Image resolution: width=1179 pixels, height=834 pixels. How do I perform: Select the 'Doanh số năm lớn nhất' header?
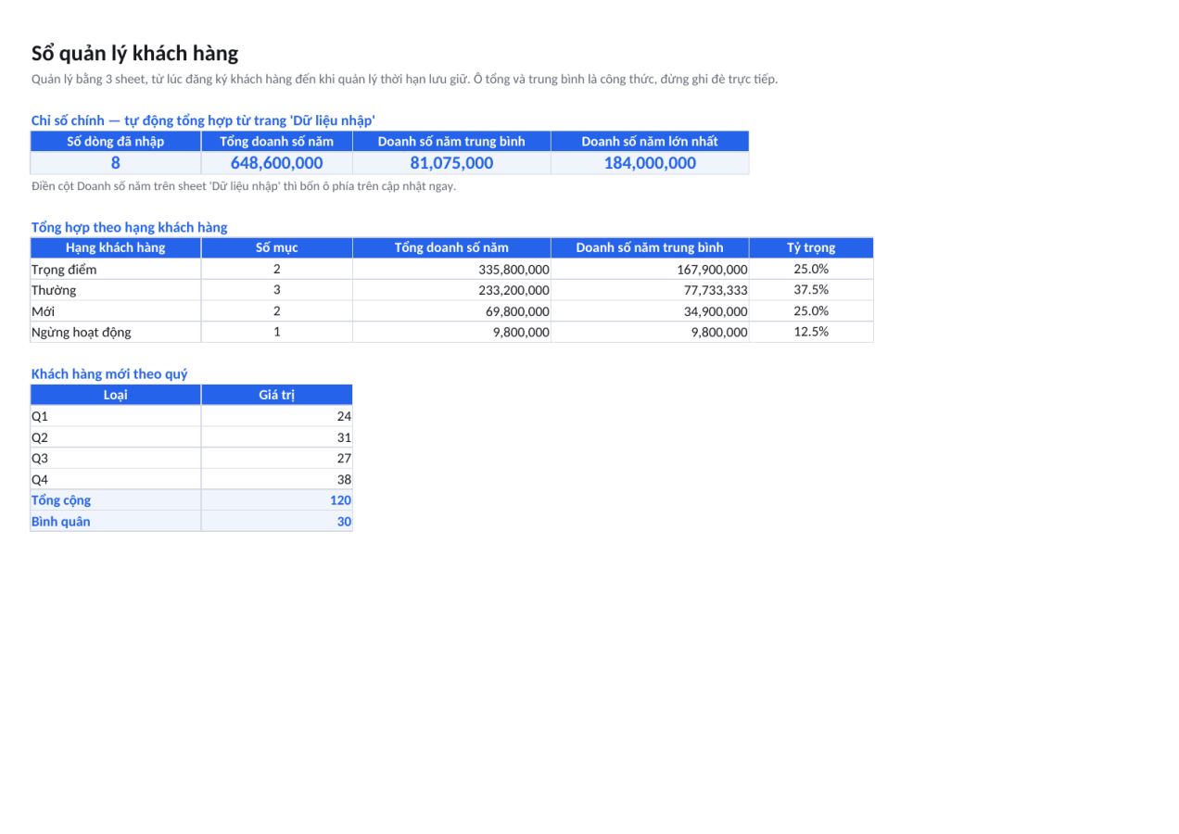[650, 142]
